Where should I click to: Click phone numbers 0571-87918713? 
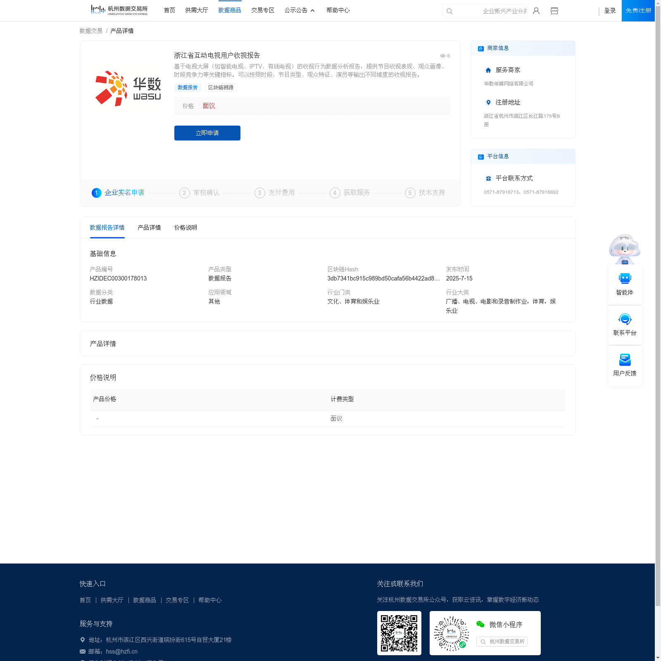521,192
